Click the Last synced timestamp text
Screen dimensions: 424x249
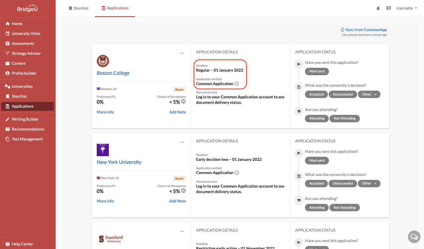point(364,35)
